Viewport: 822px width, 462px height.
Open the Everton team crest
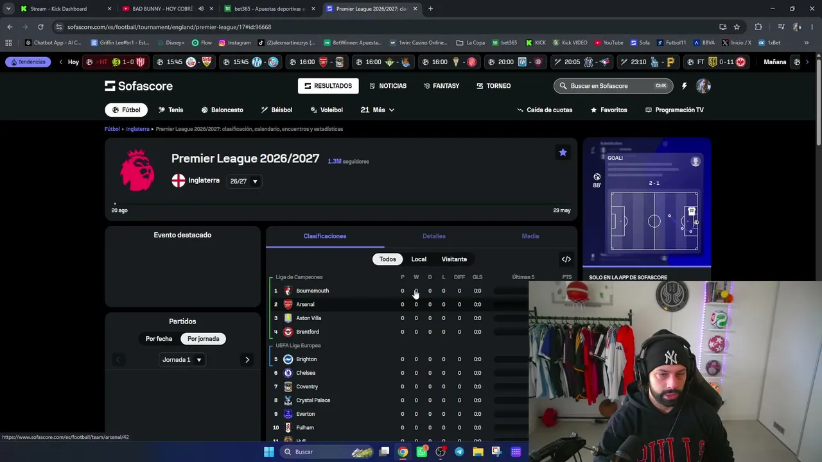(x=288, y=414)
